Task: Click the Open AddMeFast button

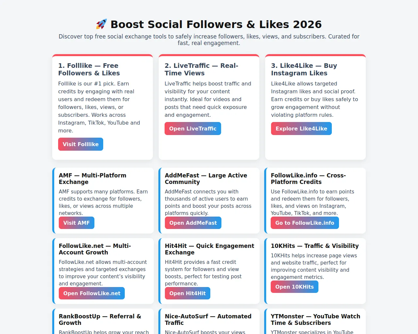Action: pos(193,223)
